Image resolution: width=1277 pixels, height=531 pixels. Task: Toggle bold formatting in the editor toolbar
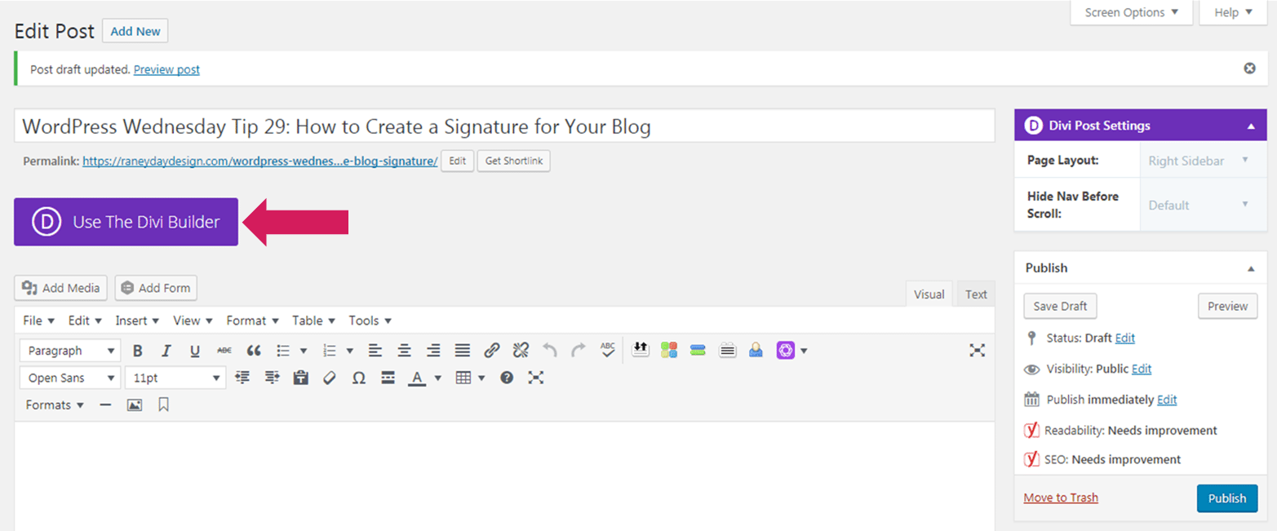pos(138,351)
